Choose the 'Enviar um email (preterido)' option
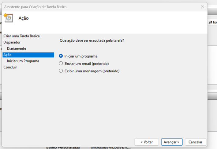 click(x=61, y=63)
